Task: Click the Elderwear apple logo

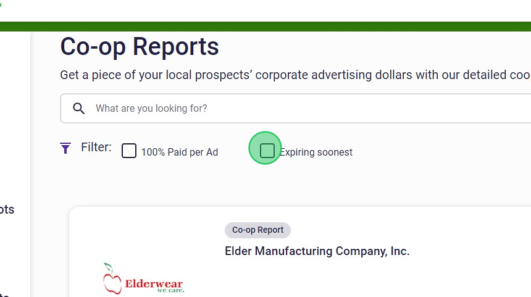Action: (x=112, y=279)
